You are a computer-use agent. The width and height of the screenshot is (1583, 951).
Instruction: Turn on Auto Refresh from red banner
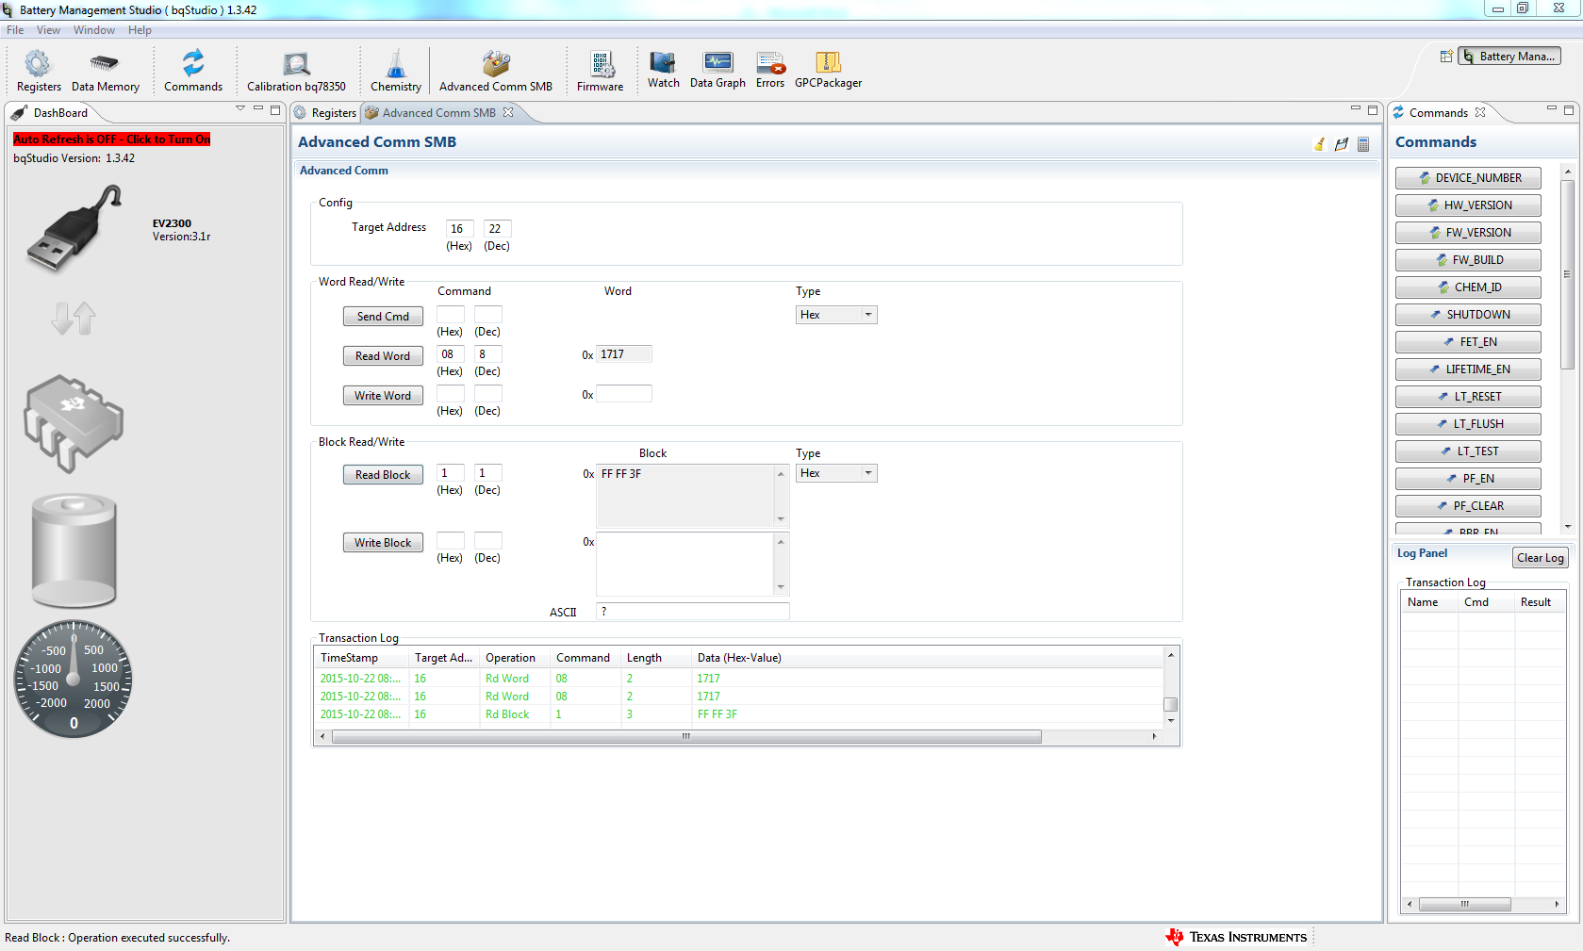click(111, 139)
